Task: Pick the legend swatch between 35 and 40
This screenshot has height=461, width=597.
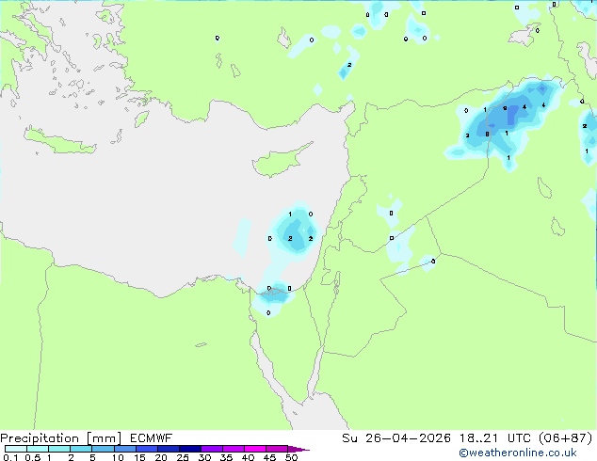Action: coord(233,449)
